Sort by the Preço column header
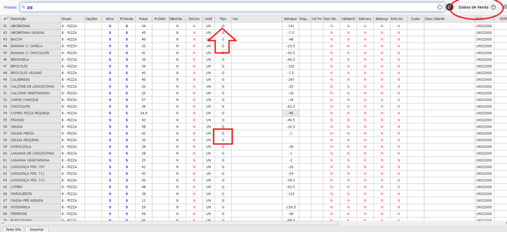The width and height of the screenshot is (507, 232). tap(144, 19)
